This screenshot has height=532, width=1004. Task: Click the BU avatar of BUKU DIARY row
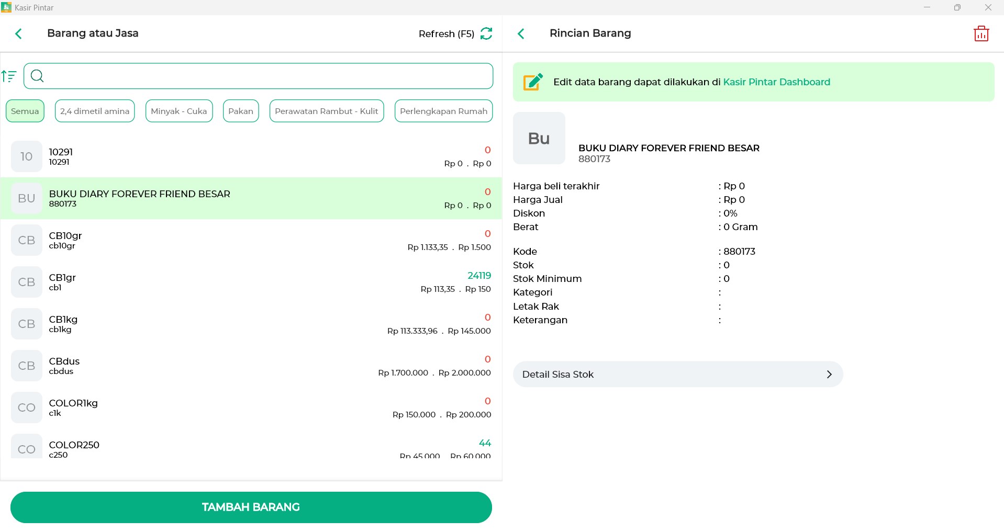[27, 198]
